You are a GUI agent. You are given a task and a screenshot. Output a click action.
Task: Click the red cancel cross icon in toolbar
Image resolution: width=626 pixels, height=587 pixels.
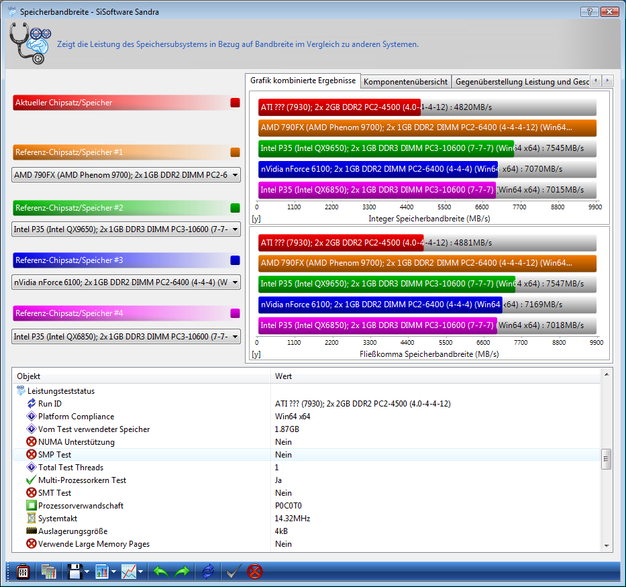[x=255, y=572]
